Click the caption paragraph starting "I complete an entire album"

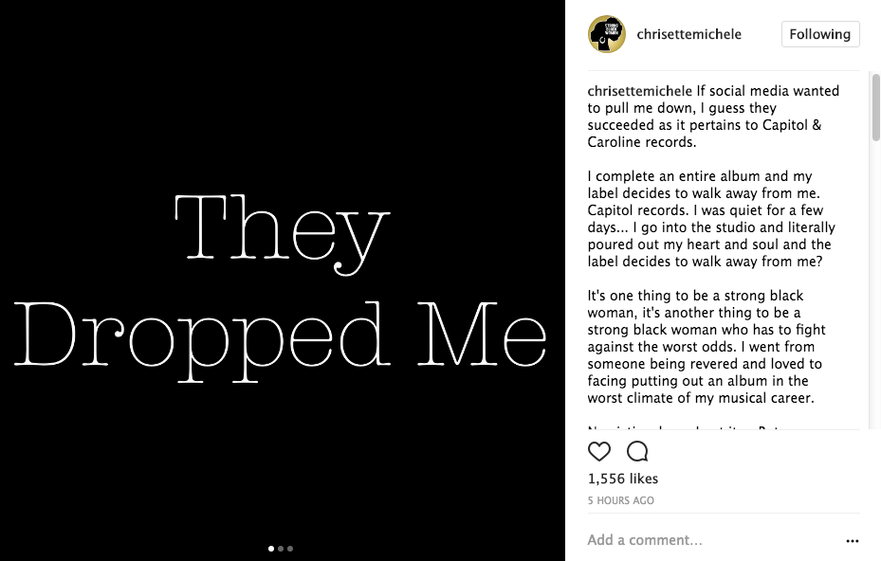point(711,219)
